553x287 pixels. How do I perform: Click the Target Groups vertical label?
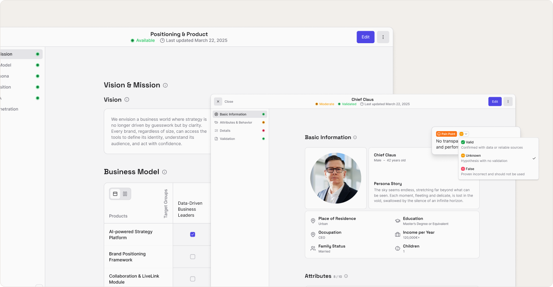point(166,204)
